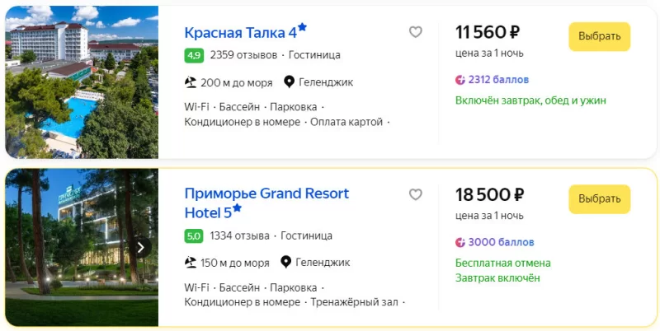The image size is (660, 331).
Task: Open 1334 отзыва reviews link
Action: [x=239, y=235]
